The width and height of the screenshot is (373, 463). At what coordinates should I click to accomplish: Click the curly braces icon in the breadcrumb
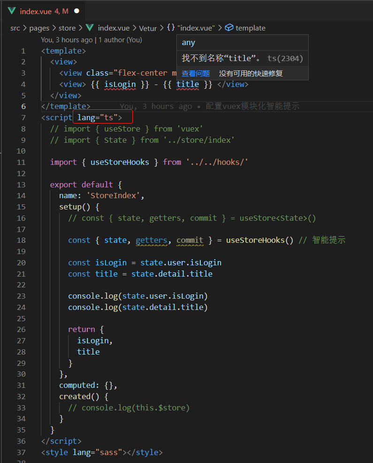coord(171,28)
